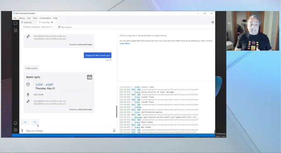This screenshot has width=281, height=153.
Task: Click the 'Thursday, May 21' date text
Action: [45, 88]
